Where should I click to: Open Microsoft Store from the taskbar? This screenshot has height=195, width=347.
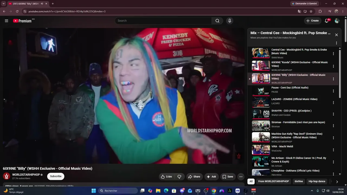(x=174, y=191)
